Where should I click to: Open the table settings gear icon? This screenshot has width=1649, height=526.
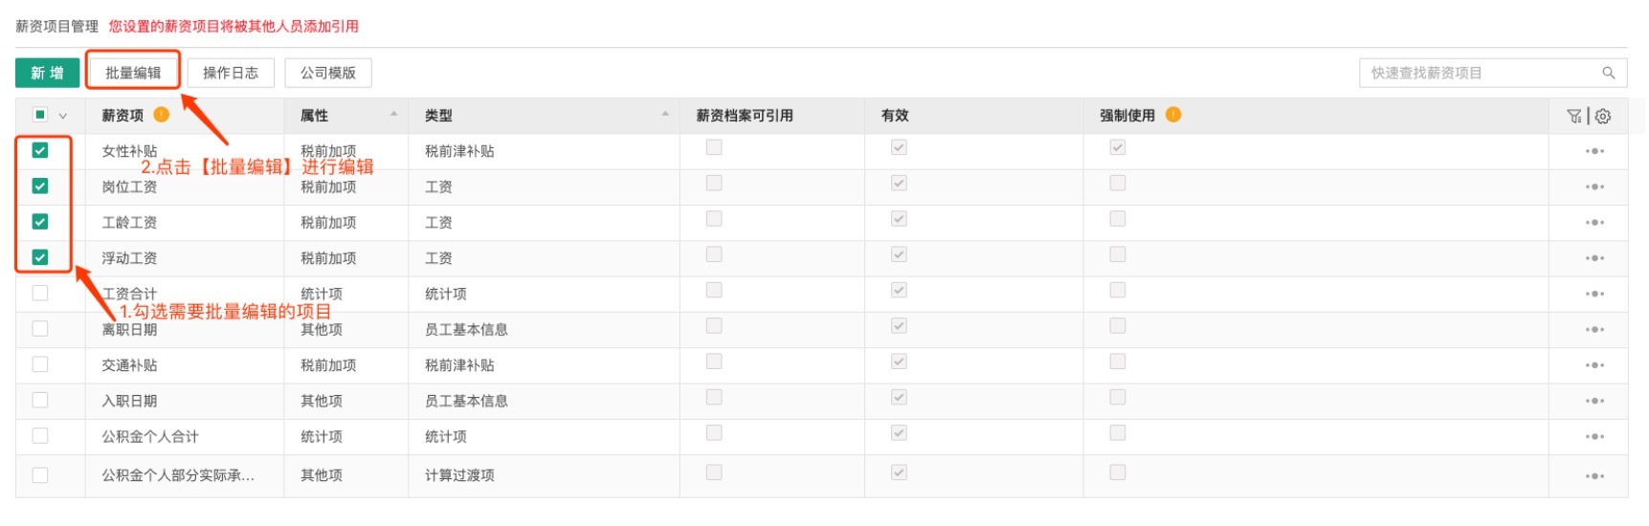[1603, 116]
